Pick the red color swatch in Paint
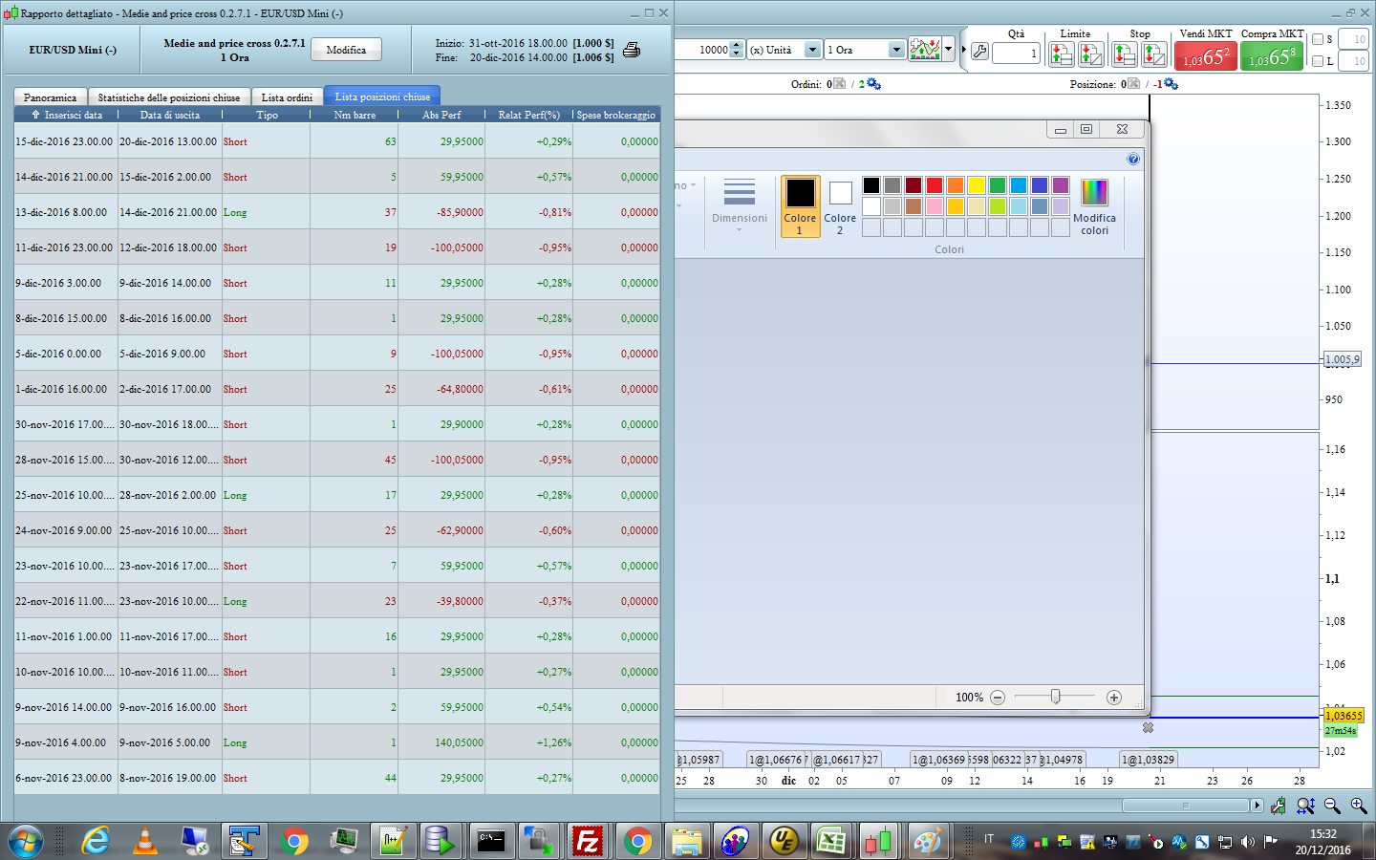The image size is (1376, 860). coord(935,185)
